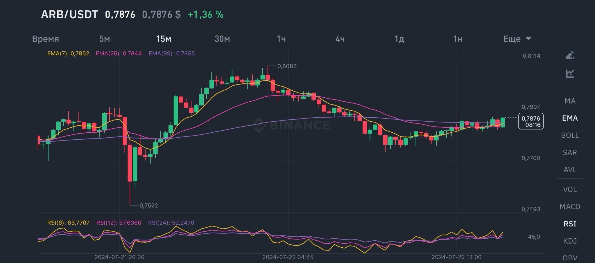Toggle the KDJ sub-indicator
This screenshot has height=263, width=595.
point(570,241)
